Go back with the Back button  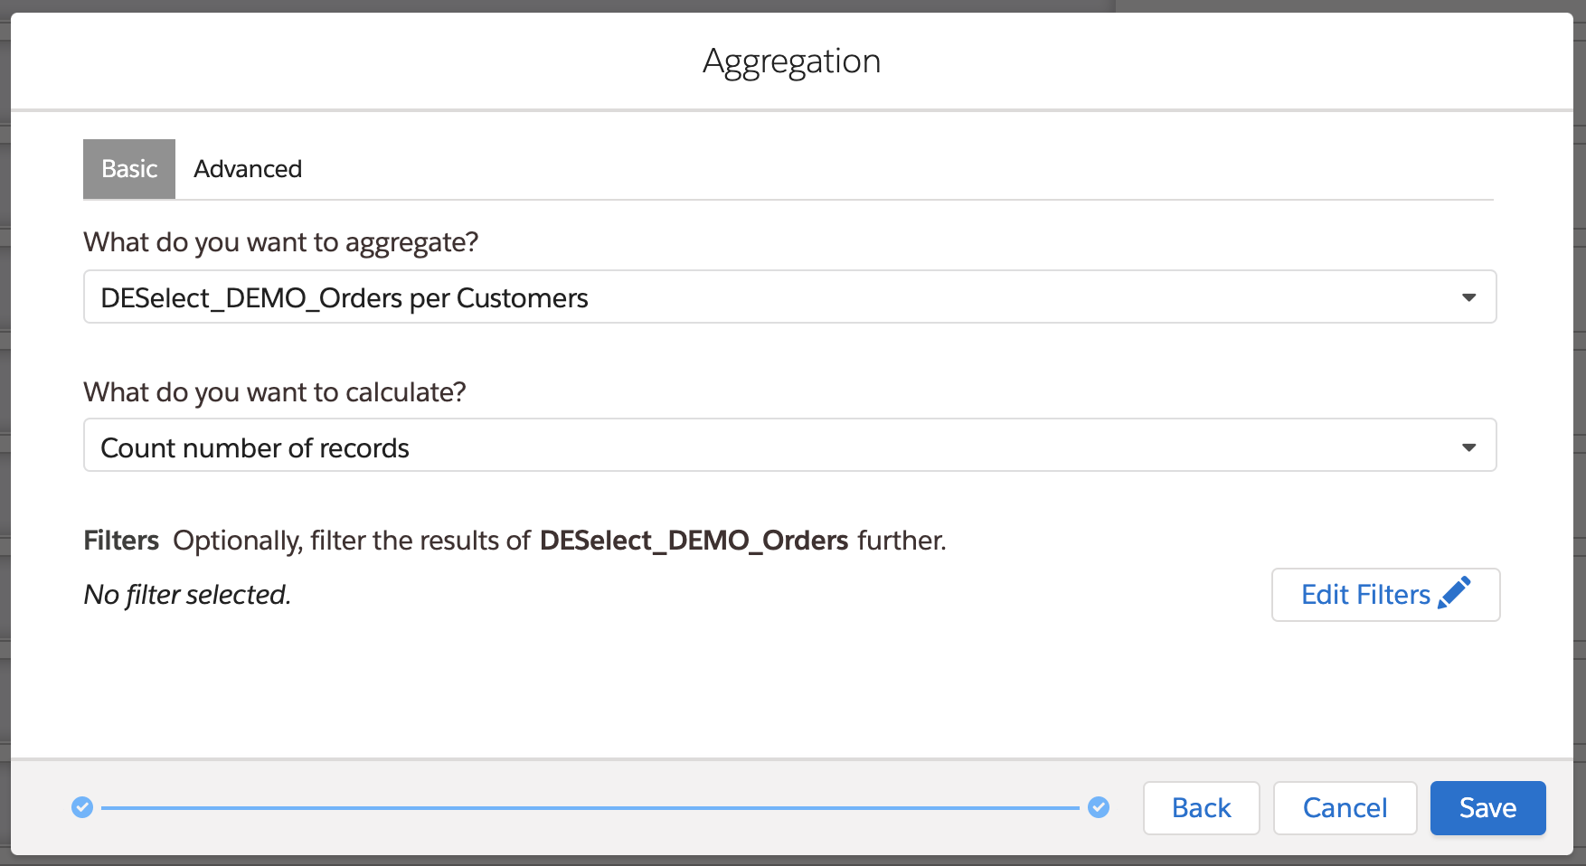click(x=1201, y=807)
